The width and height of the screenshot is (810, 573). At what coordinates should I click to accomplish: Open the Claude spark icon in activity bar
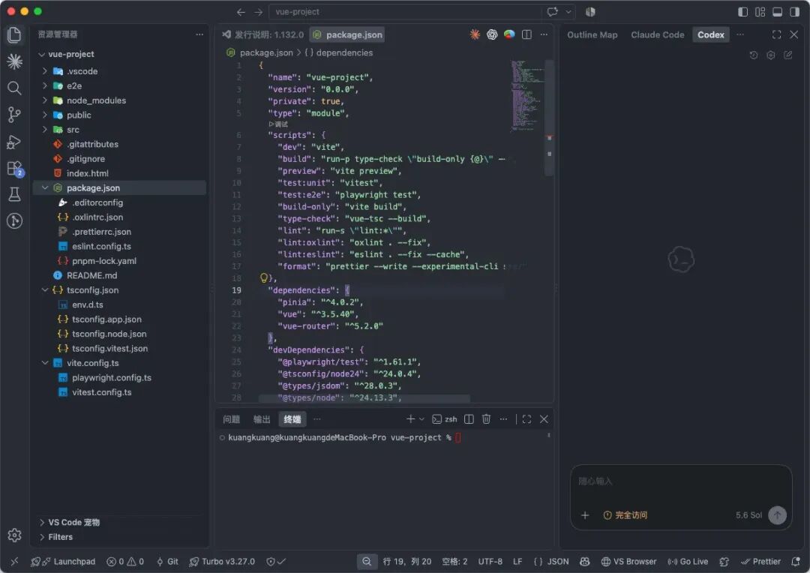pos(14,61)
